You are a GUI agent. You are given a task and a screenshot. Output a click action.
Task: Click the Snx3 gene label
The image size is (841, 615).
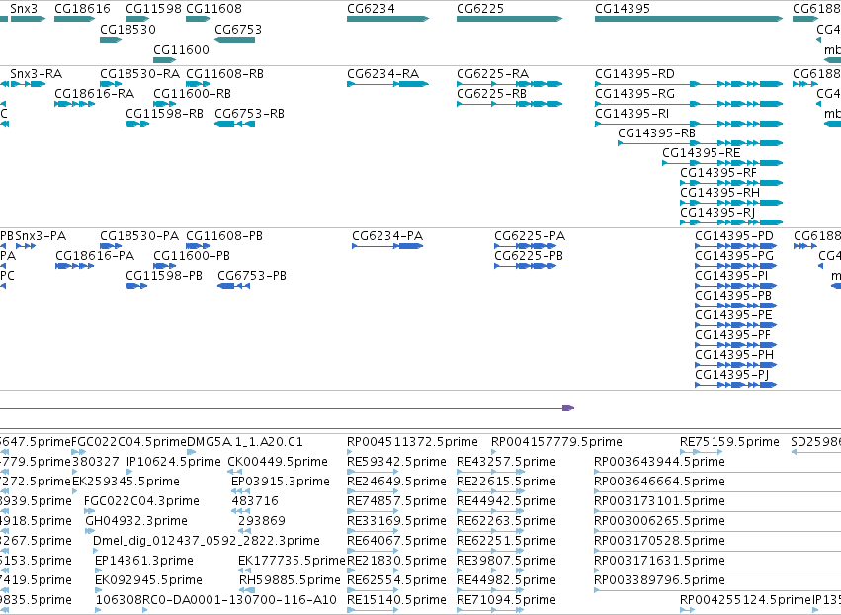tap(24, 9)
